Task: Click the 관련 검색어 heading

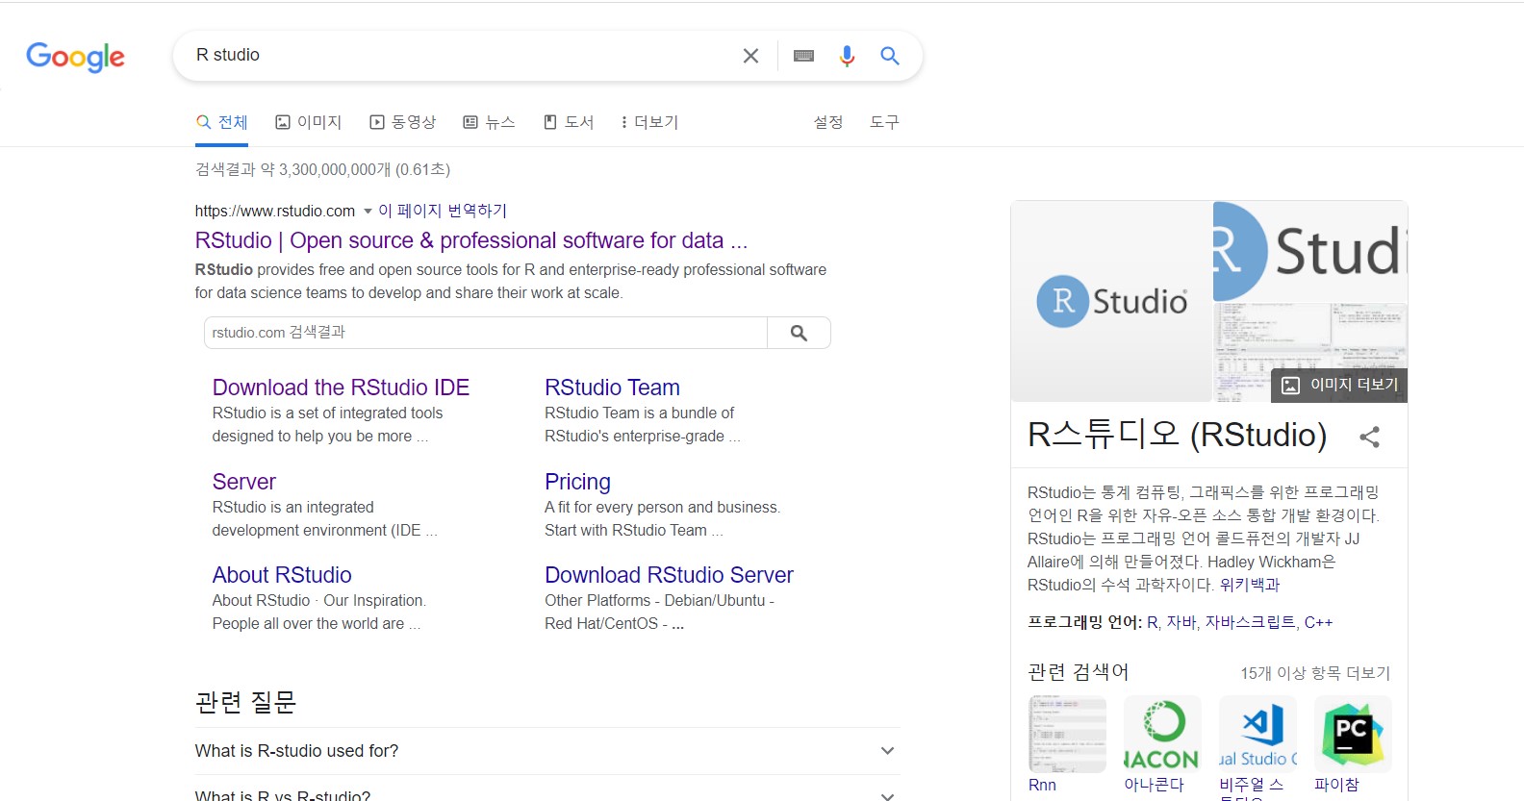Action: [x=1078, y=671]
